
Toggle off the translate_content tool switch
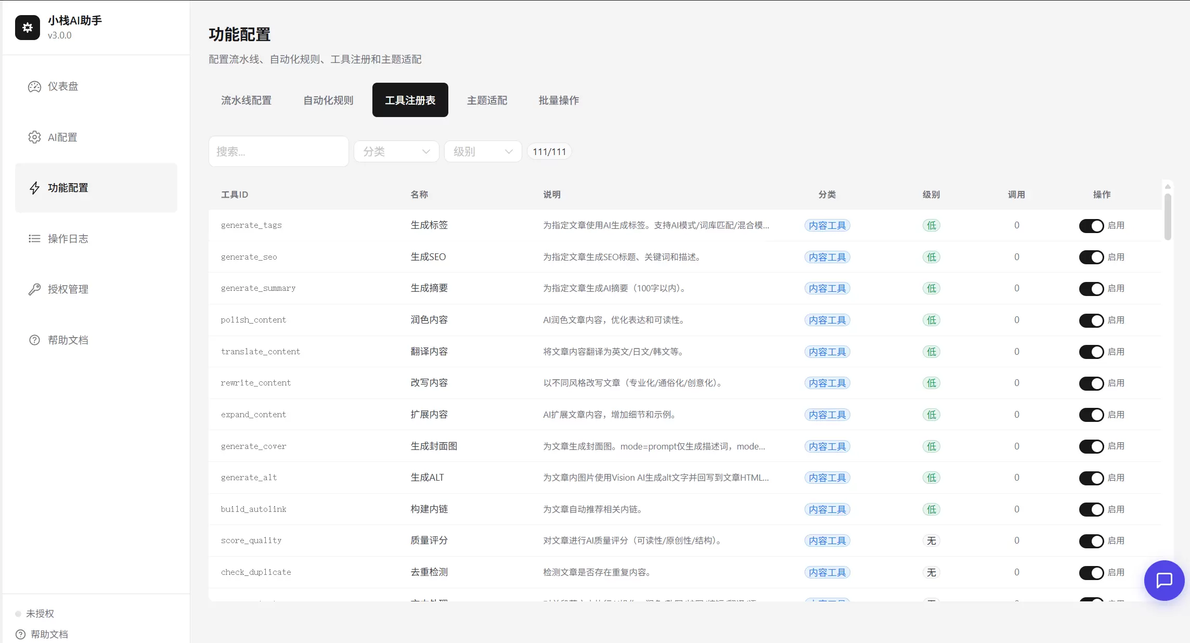[1091, 352]
